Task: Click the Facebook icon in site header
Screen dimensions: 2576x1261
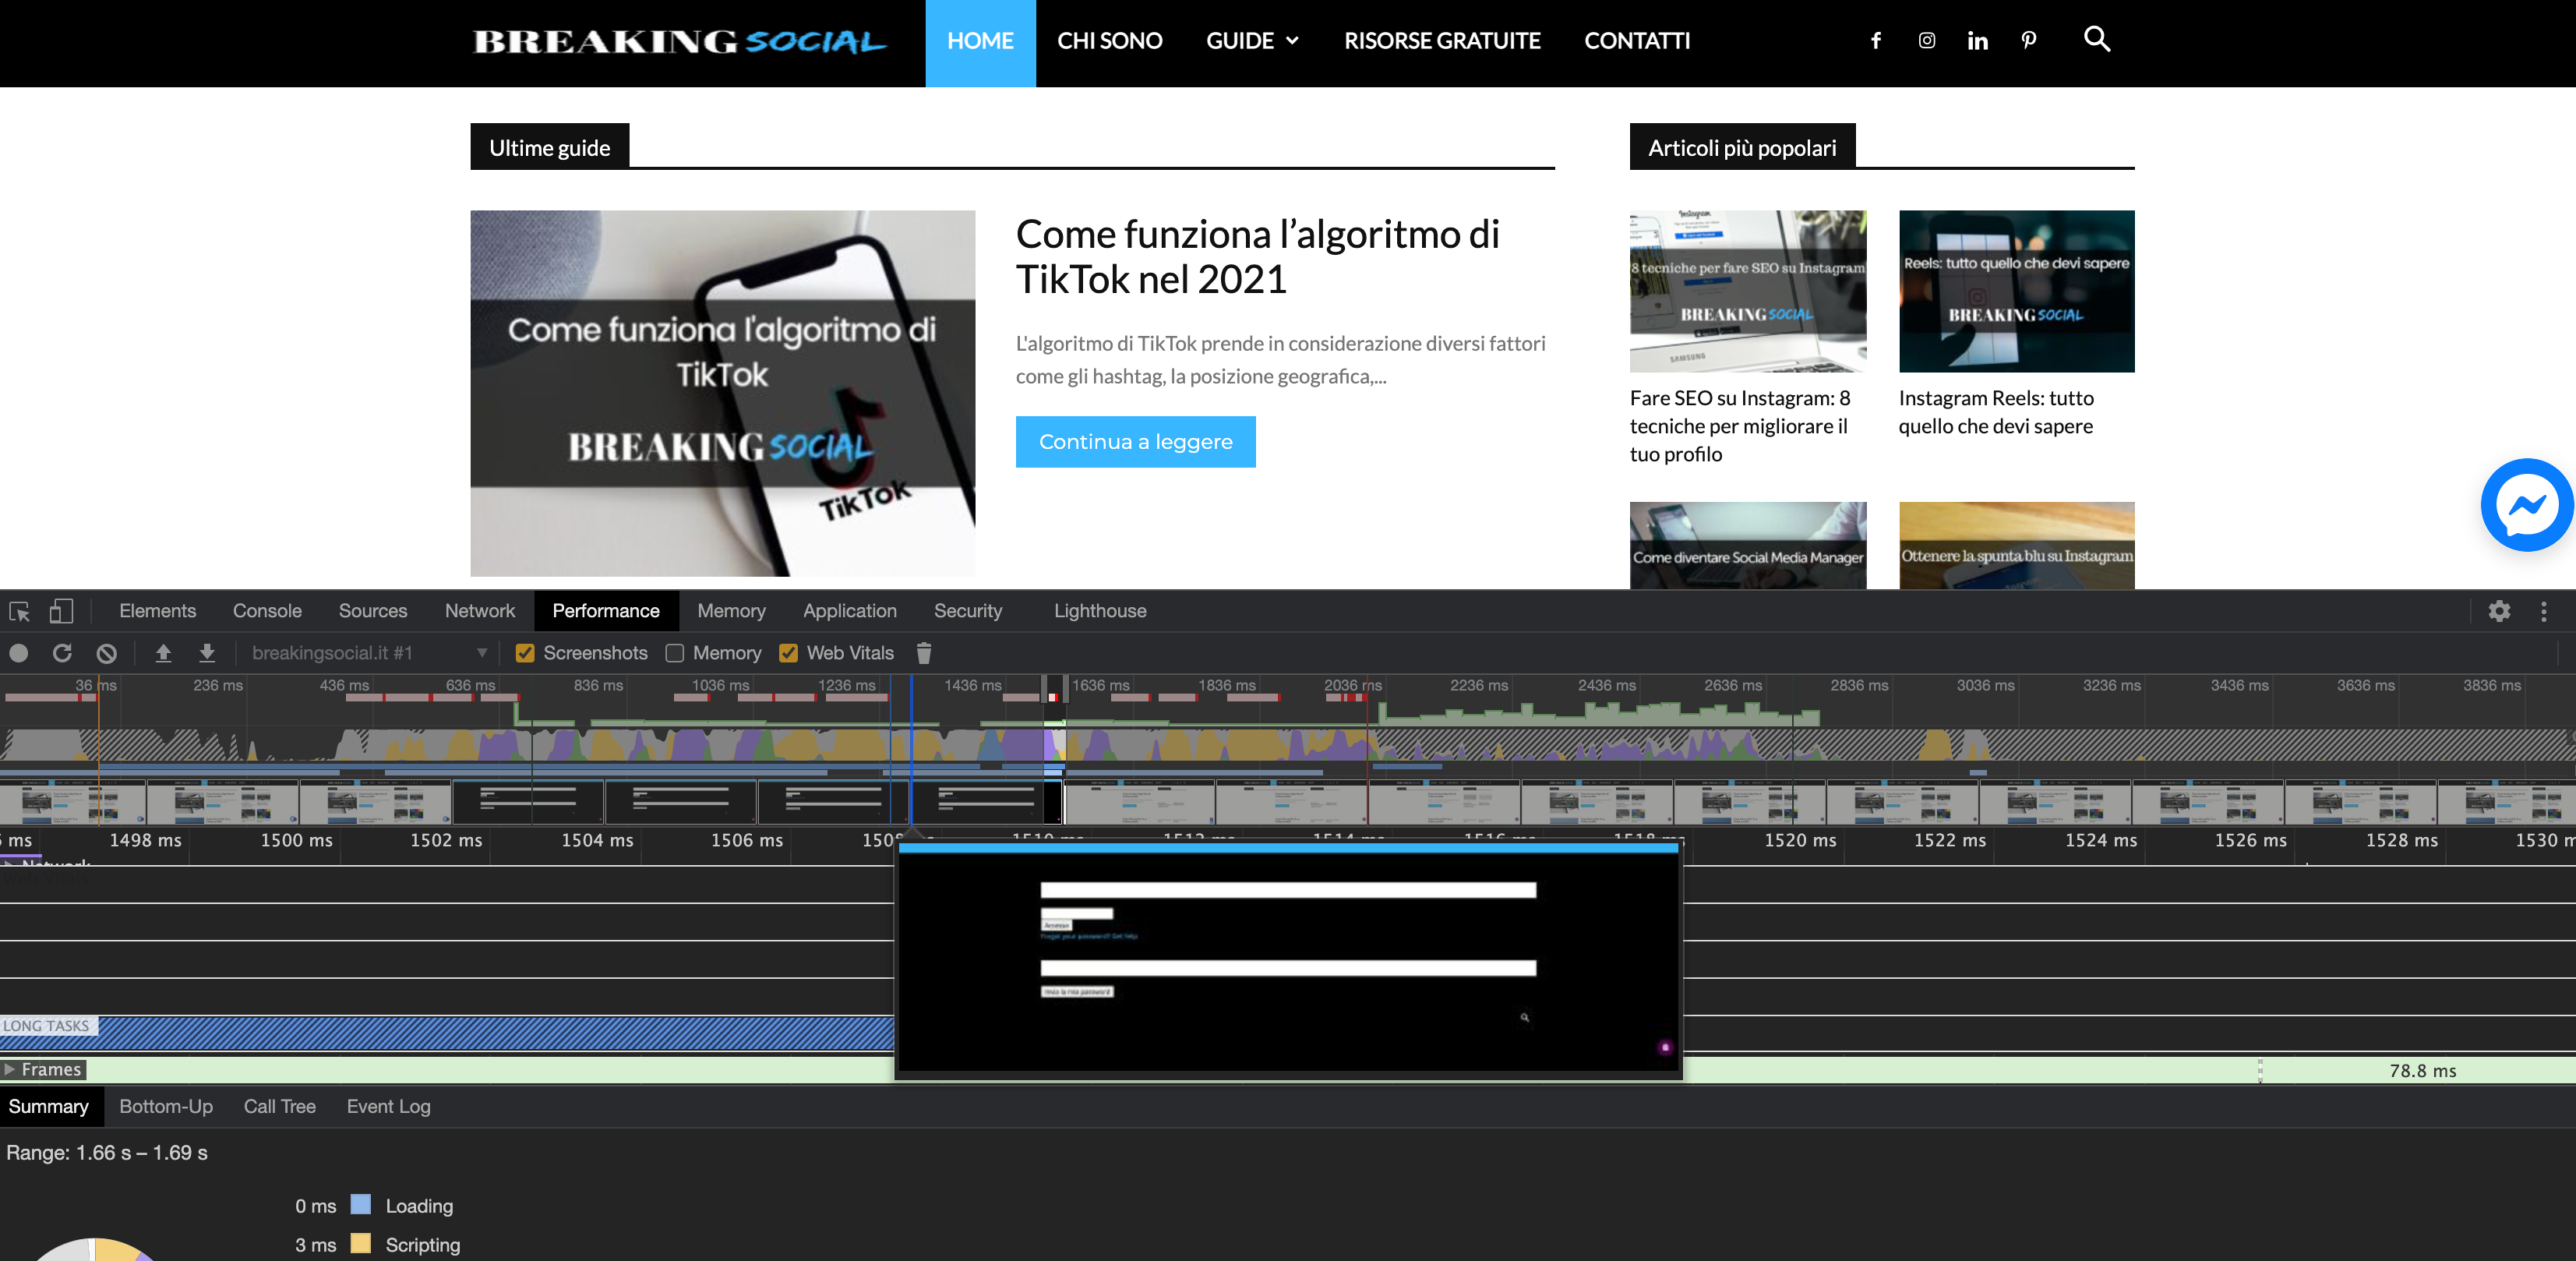Action: click(x=1875, y=41)
